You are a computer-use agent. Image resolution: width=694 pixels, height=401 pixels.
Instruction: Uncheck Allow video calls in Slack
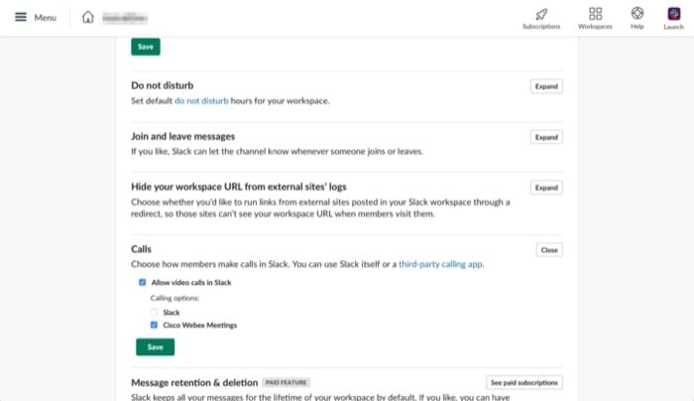click(x=143, y=283)
